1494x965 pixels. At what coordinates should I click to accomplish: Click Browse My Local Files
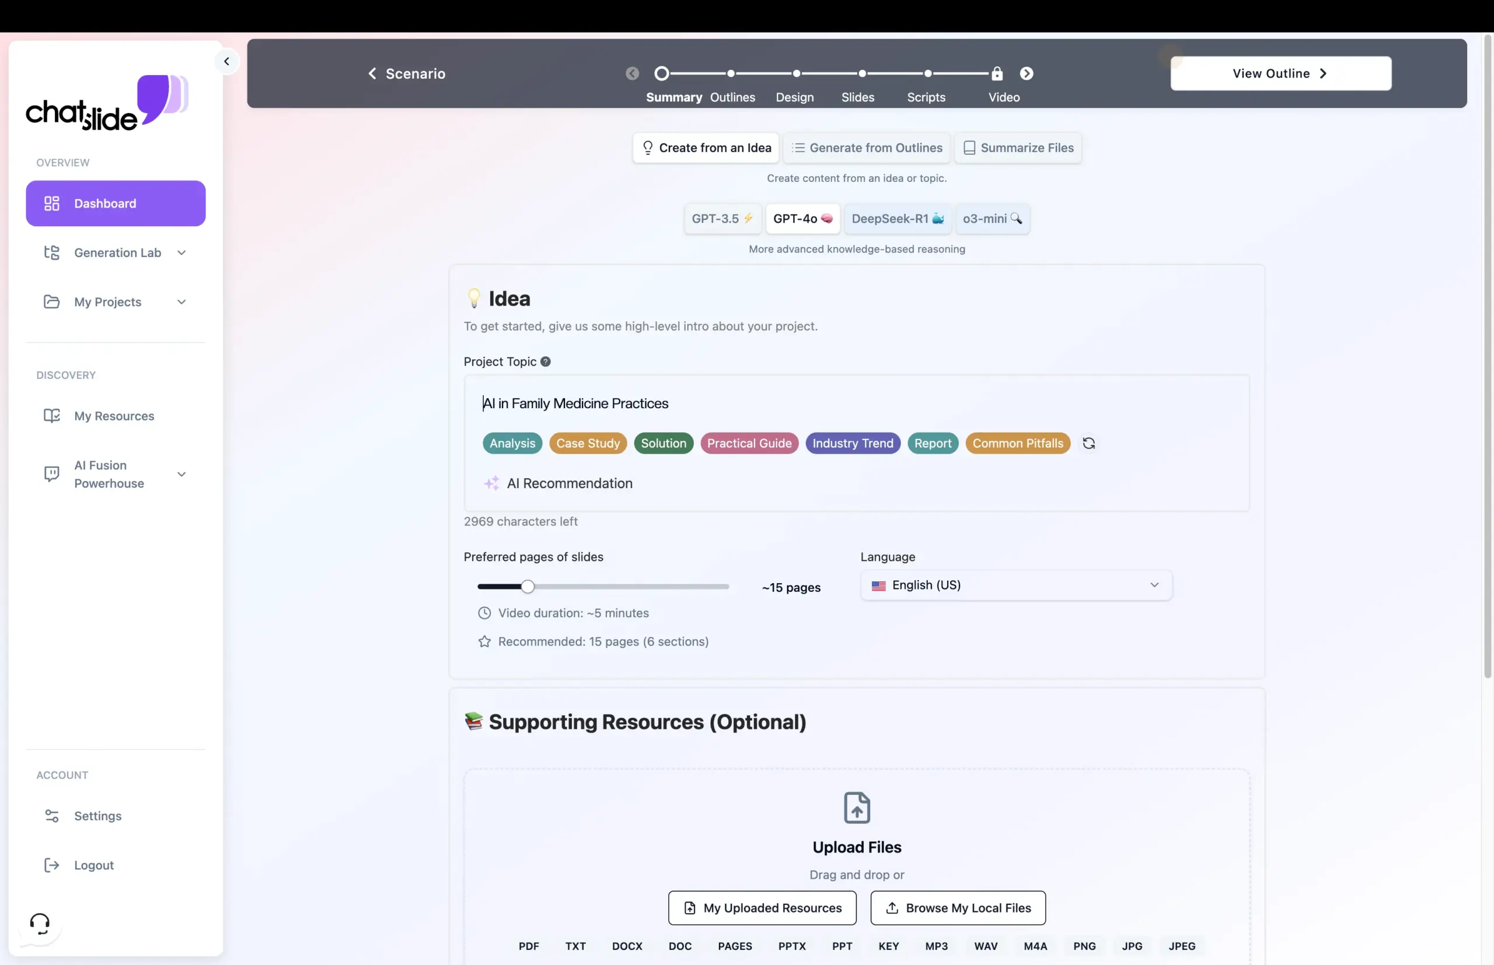click(958, 908)
